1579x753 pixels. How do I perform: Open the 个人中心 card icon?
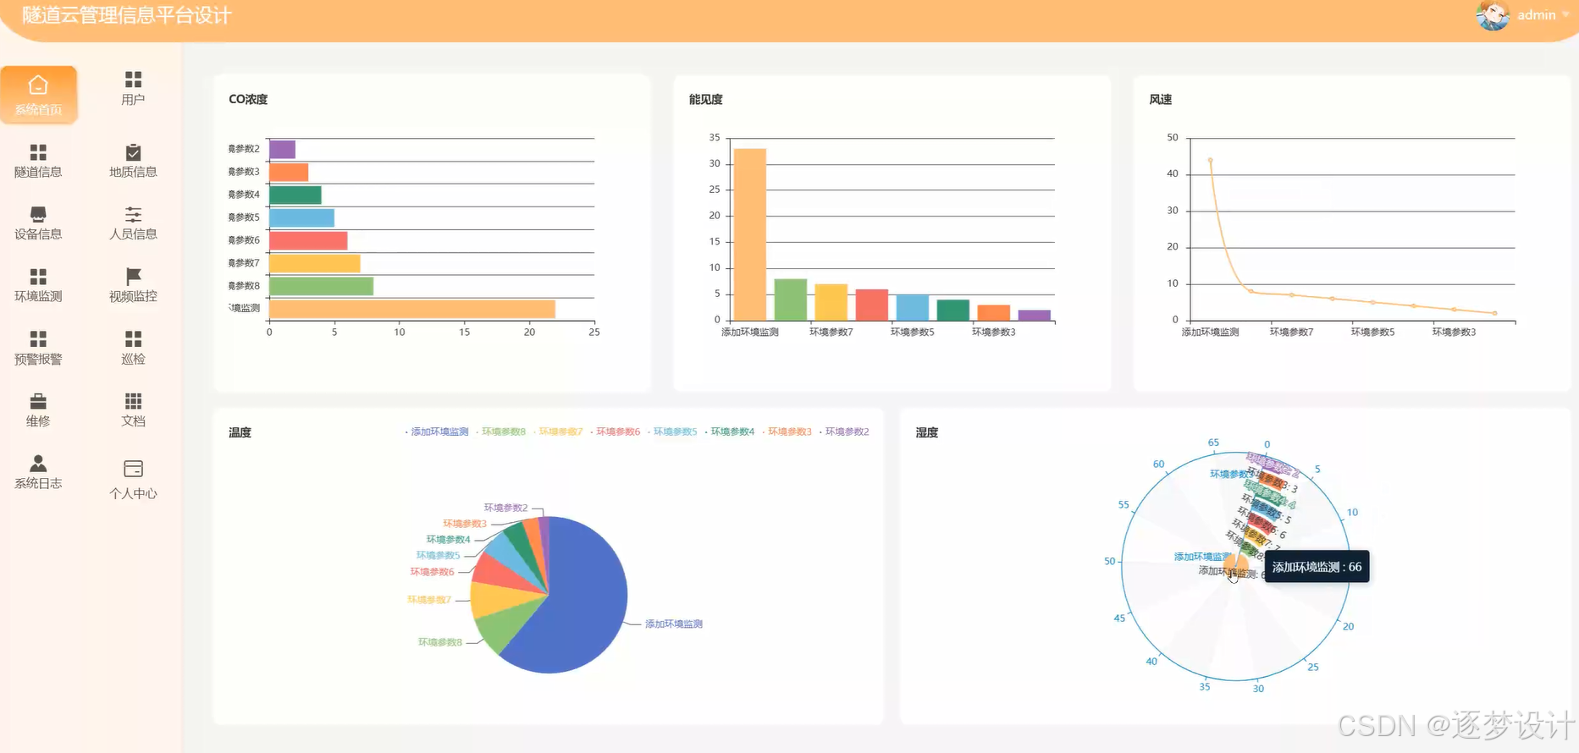(x=133, y=469)
